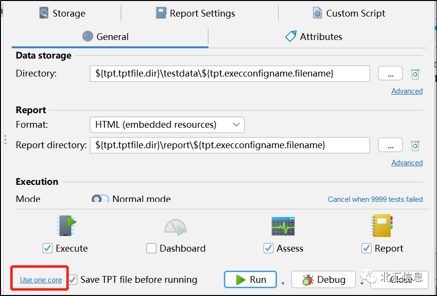437x296 pixels.
Task: Expand the Run button dropdown arrow
Action: (x=282, y=283)
